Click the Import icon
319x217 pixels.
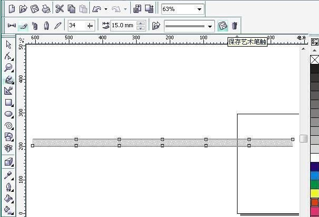pos(137,9)
